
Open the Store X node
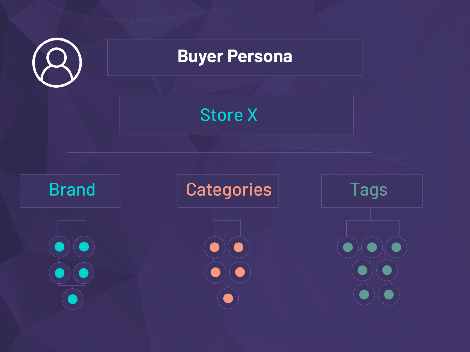click(236, 115)
